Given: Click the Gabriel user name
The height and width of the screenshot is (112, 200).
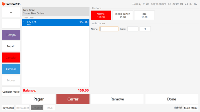Looking at the screenshot, I should [178, 108].
